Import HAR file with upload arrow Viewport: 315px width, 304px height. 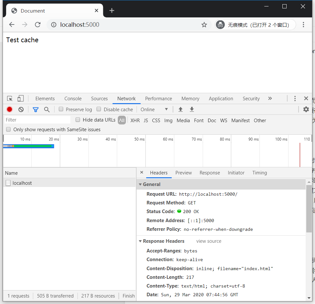coord(181,109)
